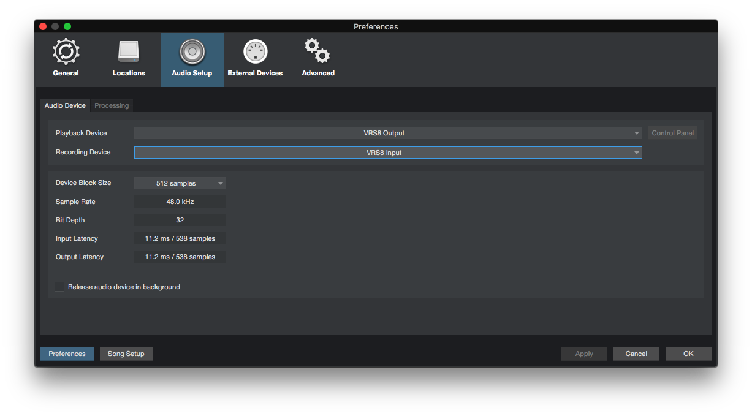
Task: Click the Playback Device label
Action: [82, 133]
